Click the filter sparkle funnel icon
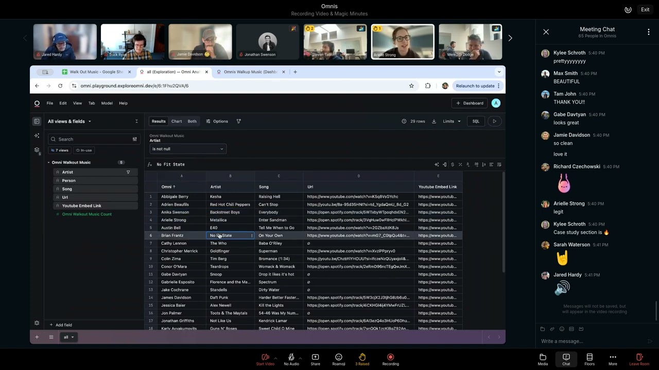 click(x=238, y=121)
